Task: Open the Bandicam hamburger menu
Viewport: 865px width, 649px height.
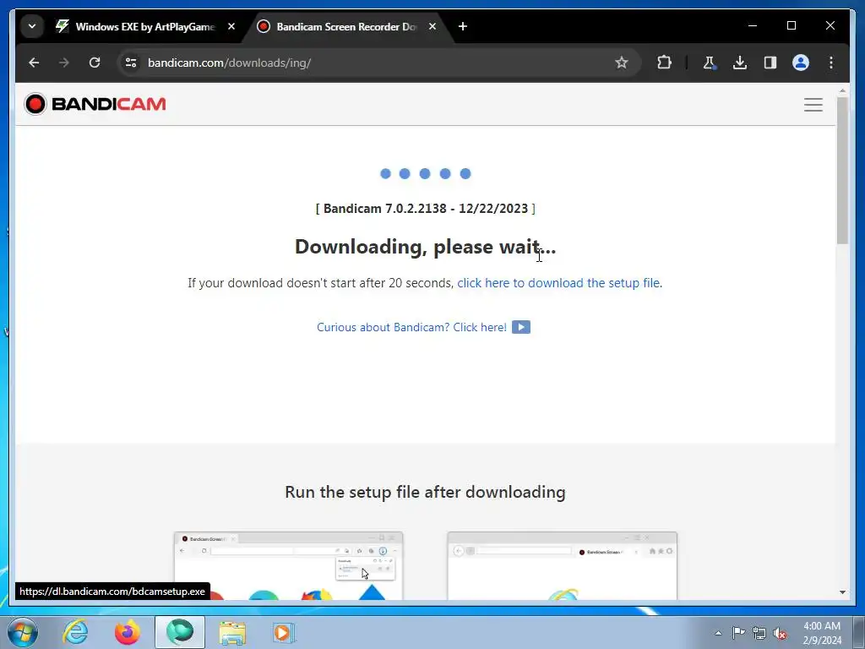Action: (x=813, y=104)
